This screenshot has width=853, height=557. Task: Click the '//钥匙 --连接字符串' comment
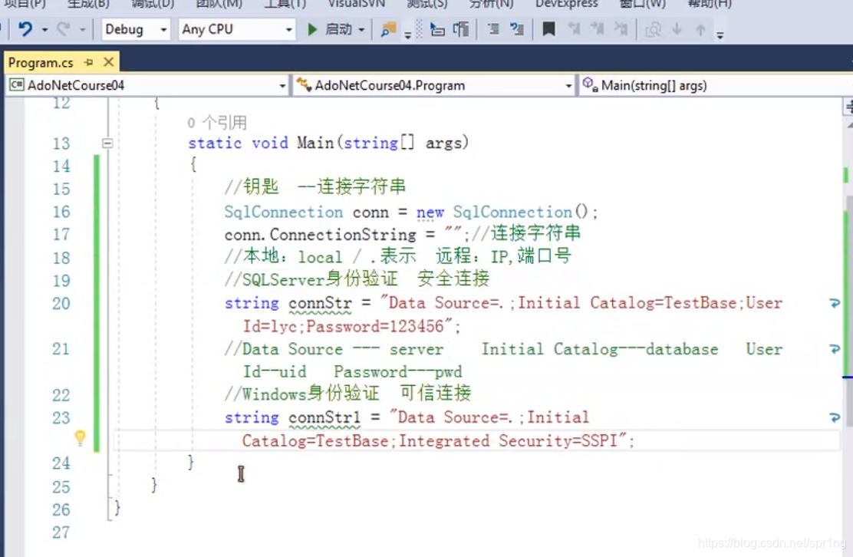tap(315, 186)
